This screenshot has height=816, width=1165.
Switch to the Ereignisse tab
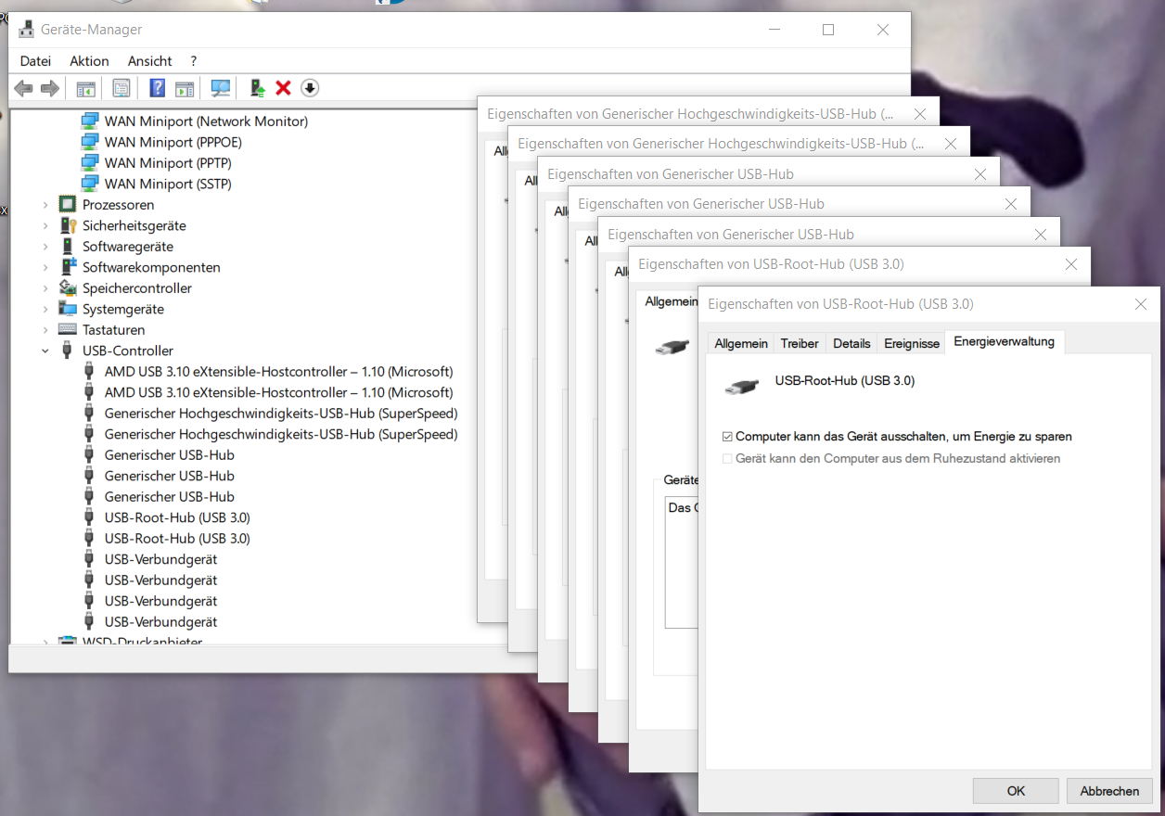coord(912,343)
